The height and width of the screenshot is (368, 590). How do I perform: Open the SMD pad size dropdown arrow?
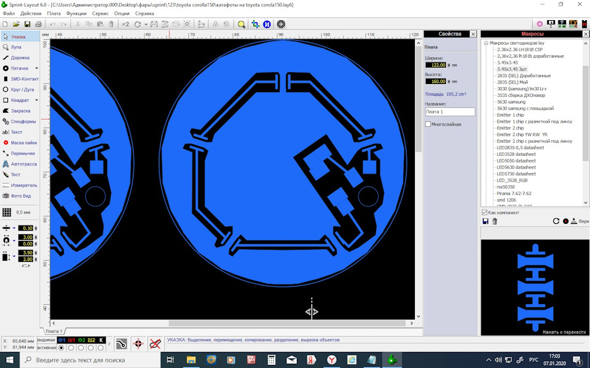click(14, 256)
